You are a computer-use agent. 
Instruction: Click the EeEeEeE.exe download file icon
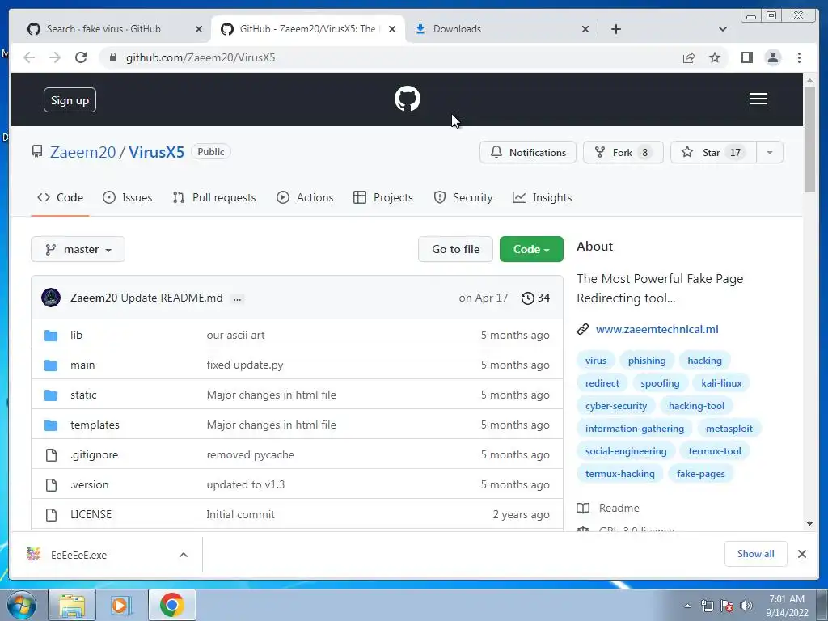point(34,554)
